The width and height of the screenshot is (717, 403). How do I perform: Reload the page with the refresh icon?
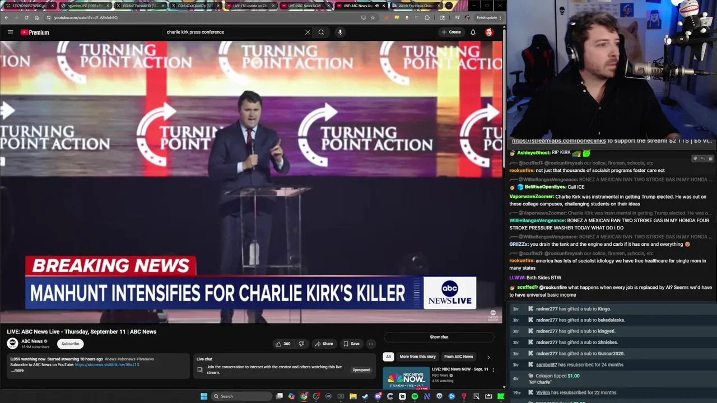[x=26, y=17]
